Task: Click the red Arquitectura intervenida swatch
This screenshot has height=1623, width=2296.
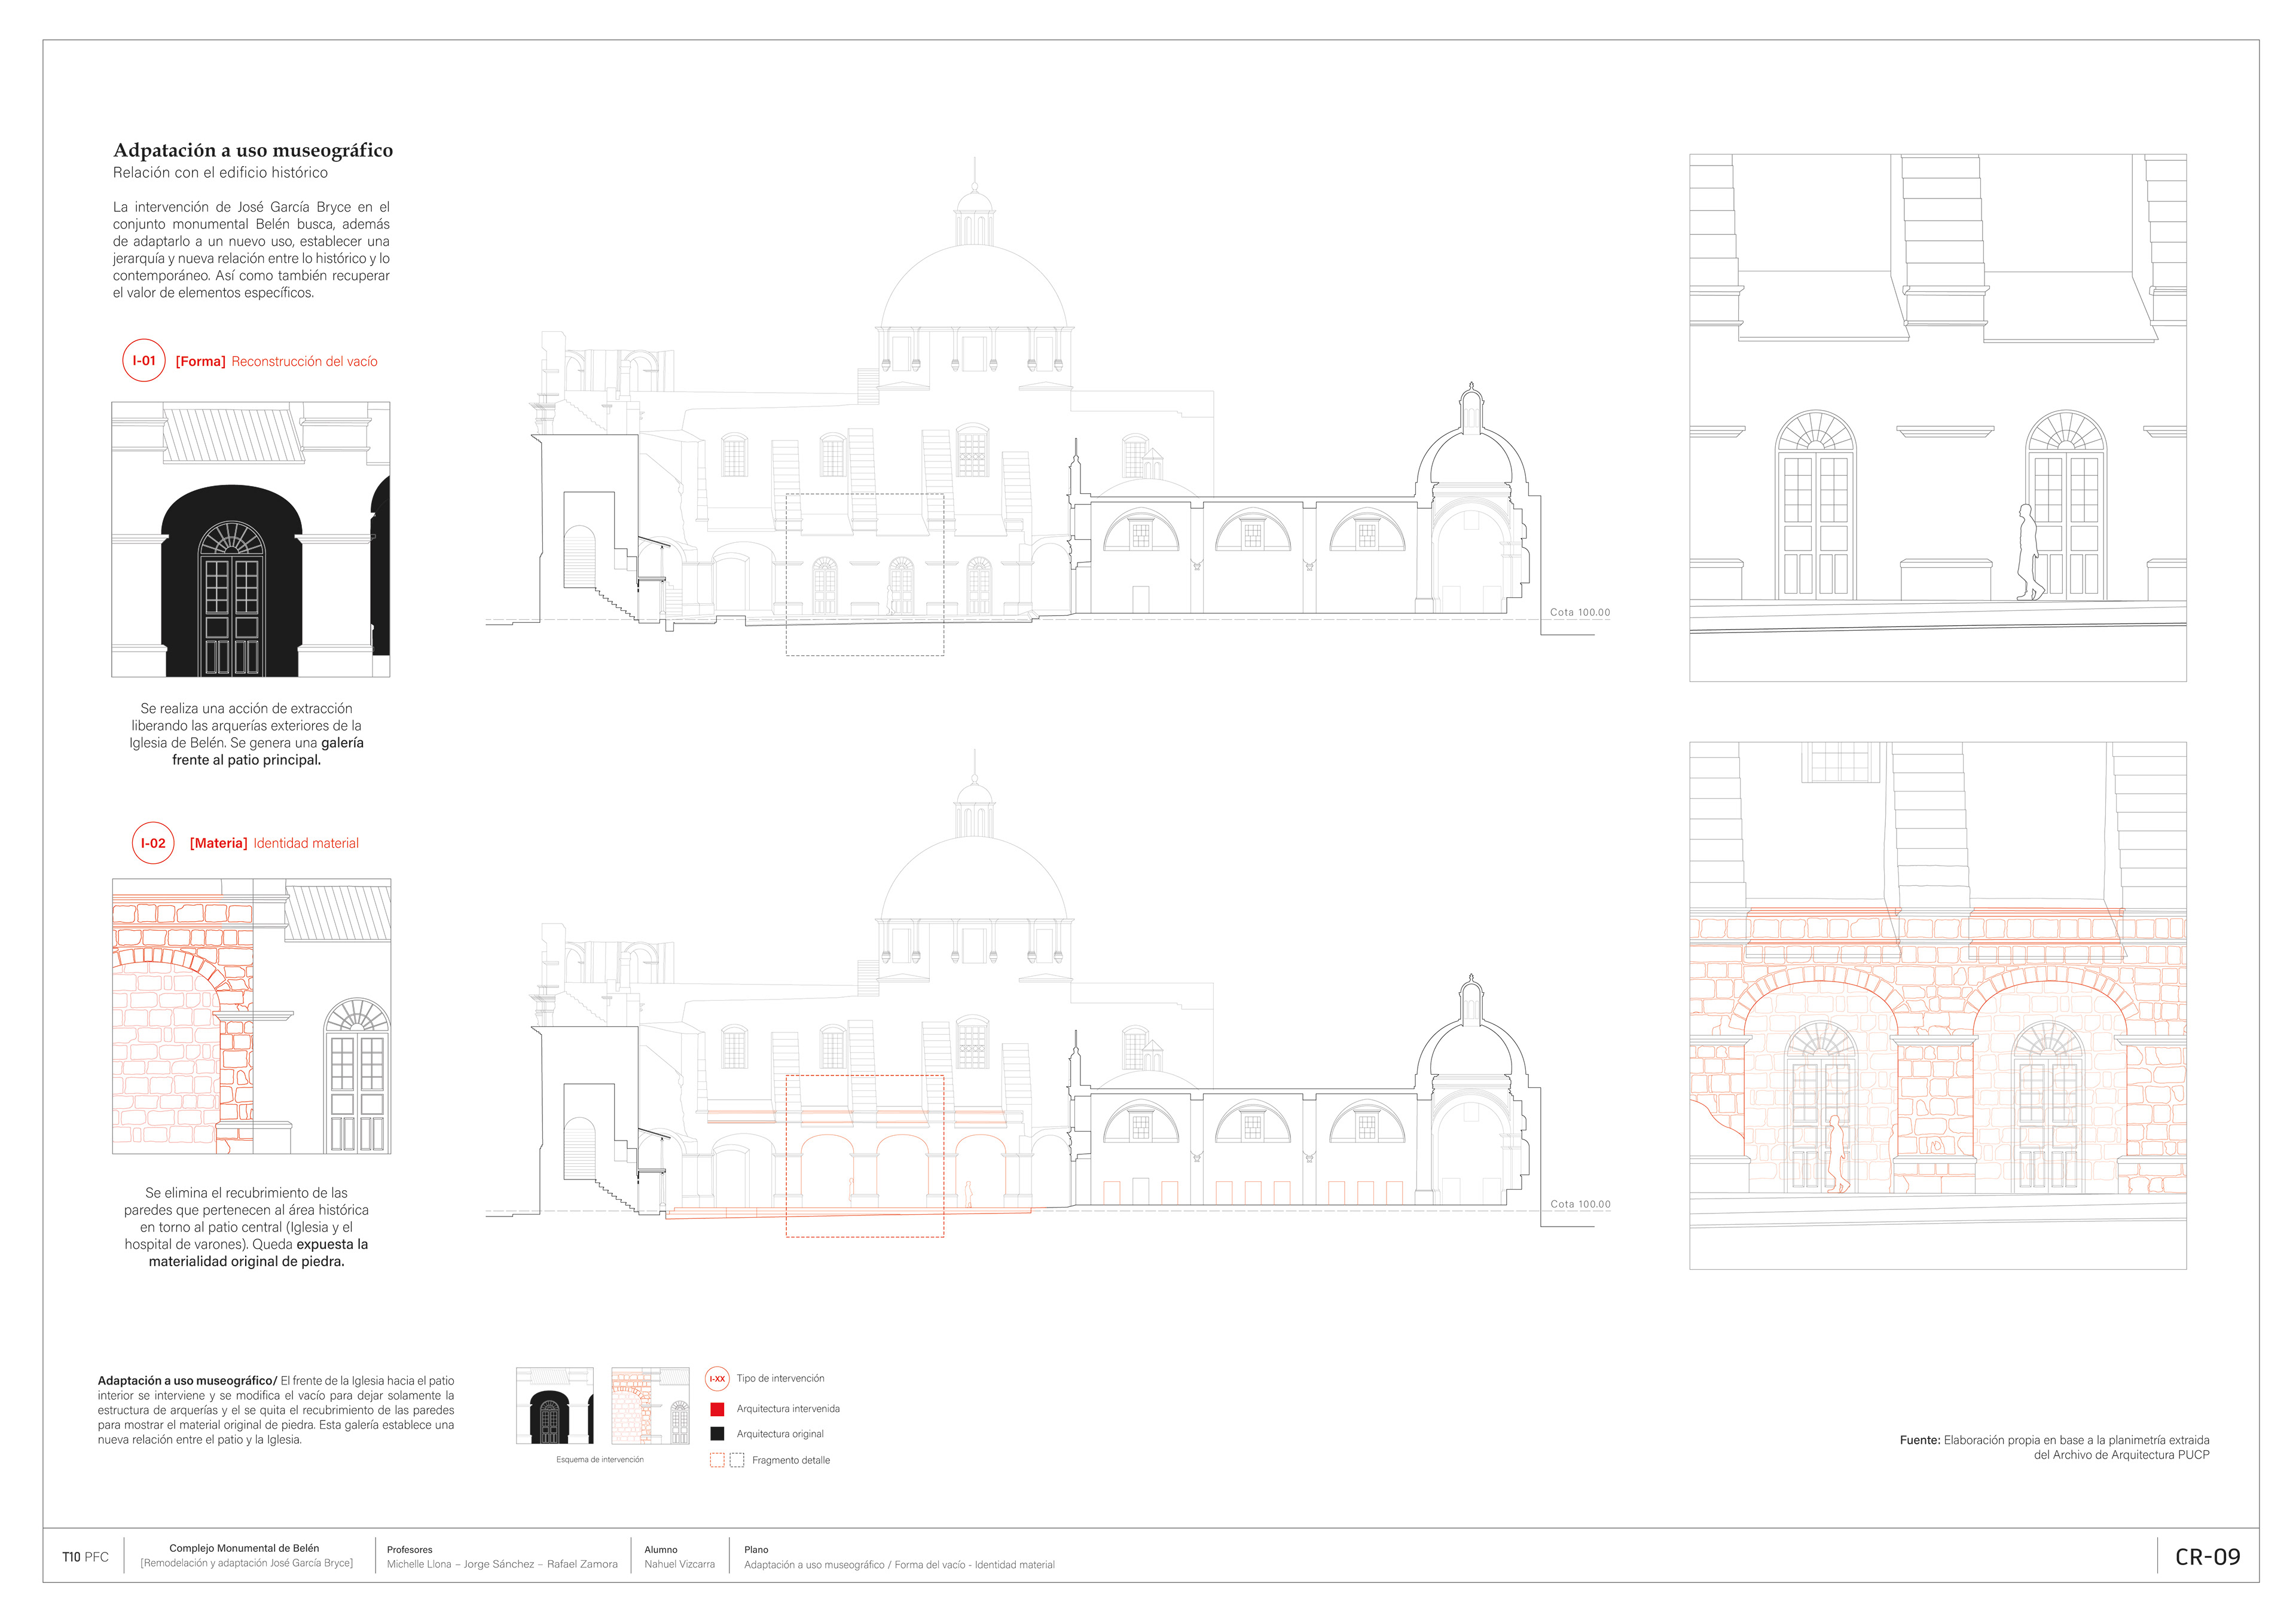Action: coord(717,1409)
